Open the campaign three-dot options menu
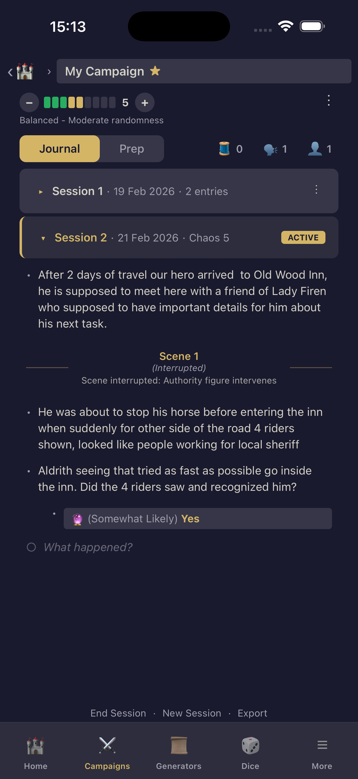The width and height of the screenshot is (358, 779). click(329, 101)
